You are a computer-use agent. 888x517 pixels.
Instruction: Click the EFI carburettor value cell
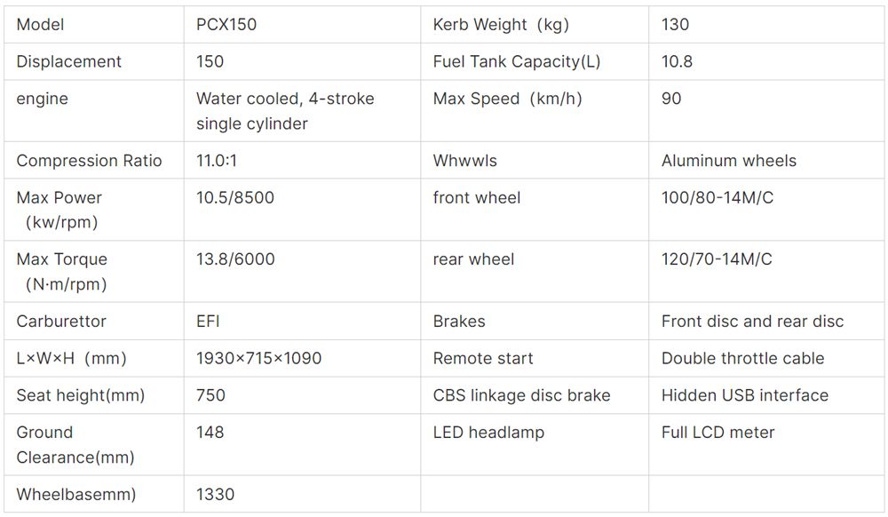[x=302, y=321]
